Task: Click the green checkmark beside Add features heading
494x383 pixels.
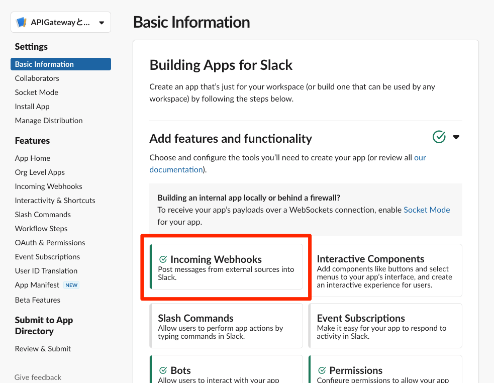Action: [439, 137]
